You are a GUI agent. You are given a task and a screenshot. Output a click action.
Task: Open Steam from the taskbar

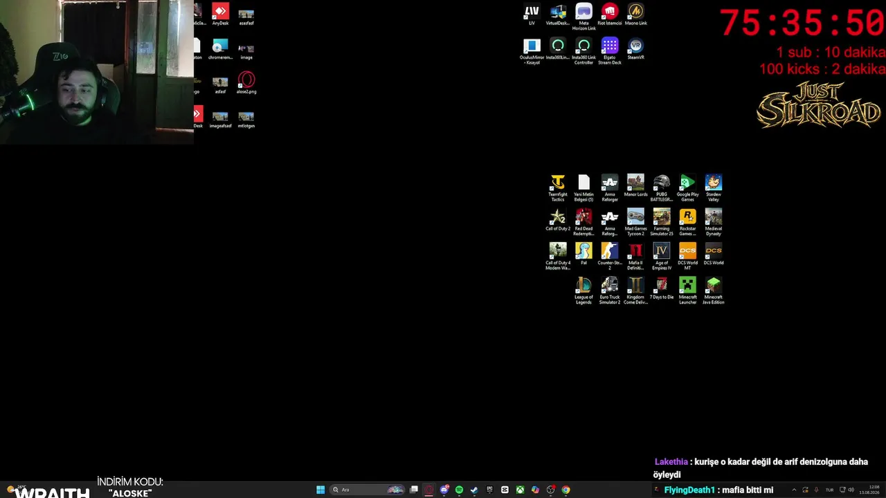[x=474, y=490]
